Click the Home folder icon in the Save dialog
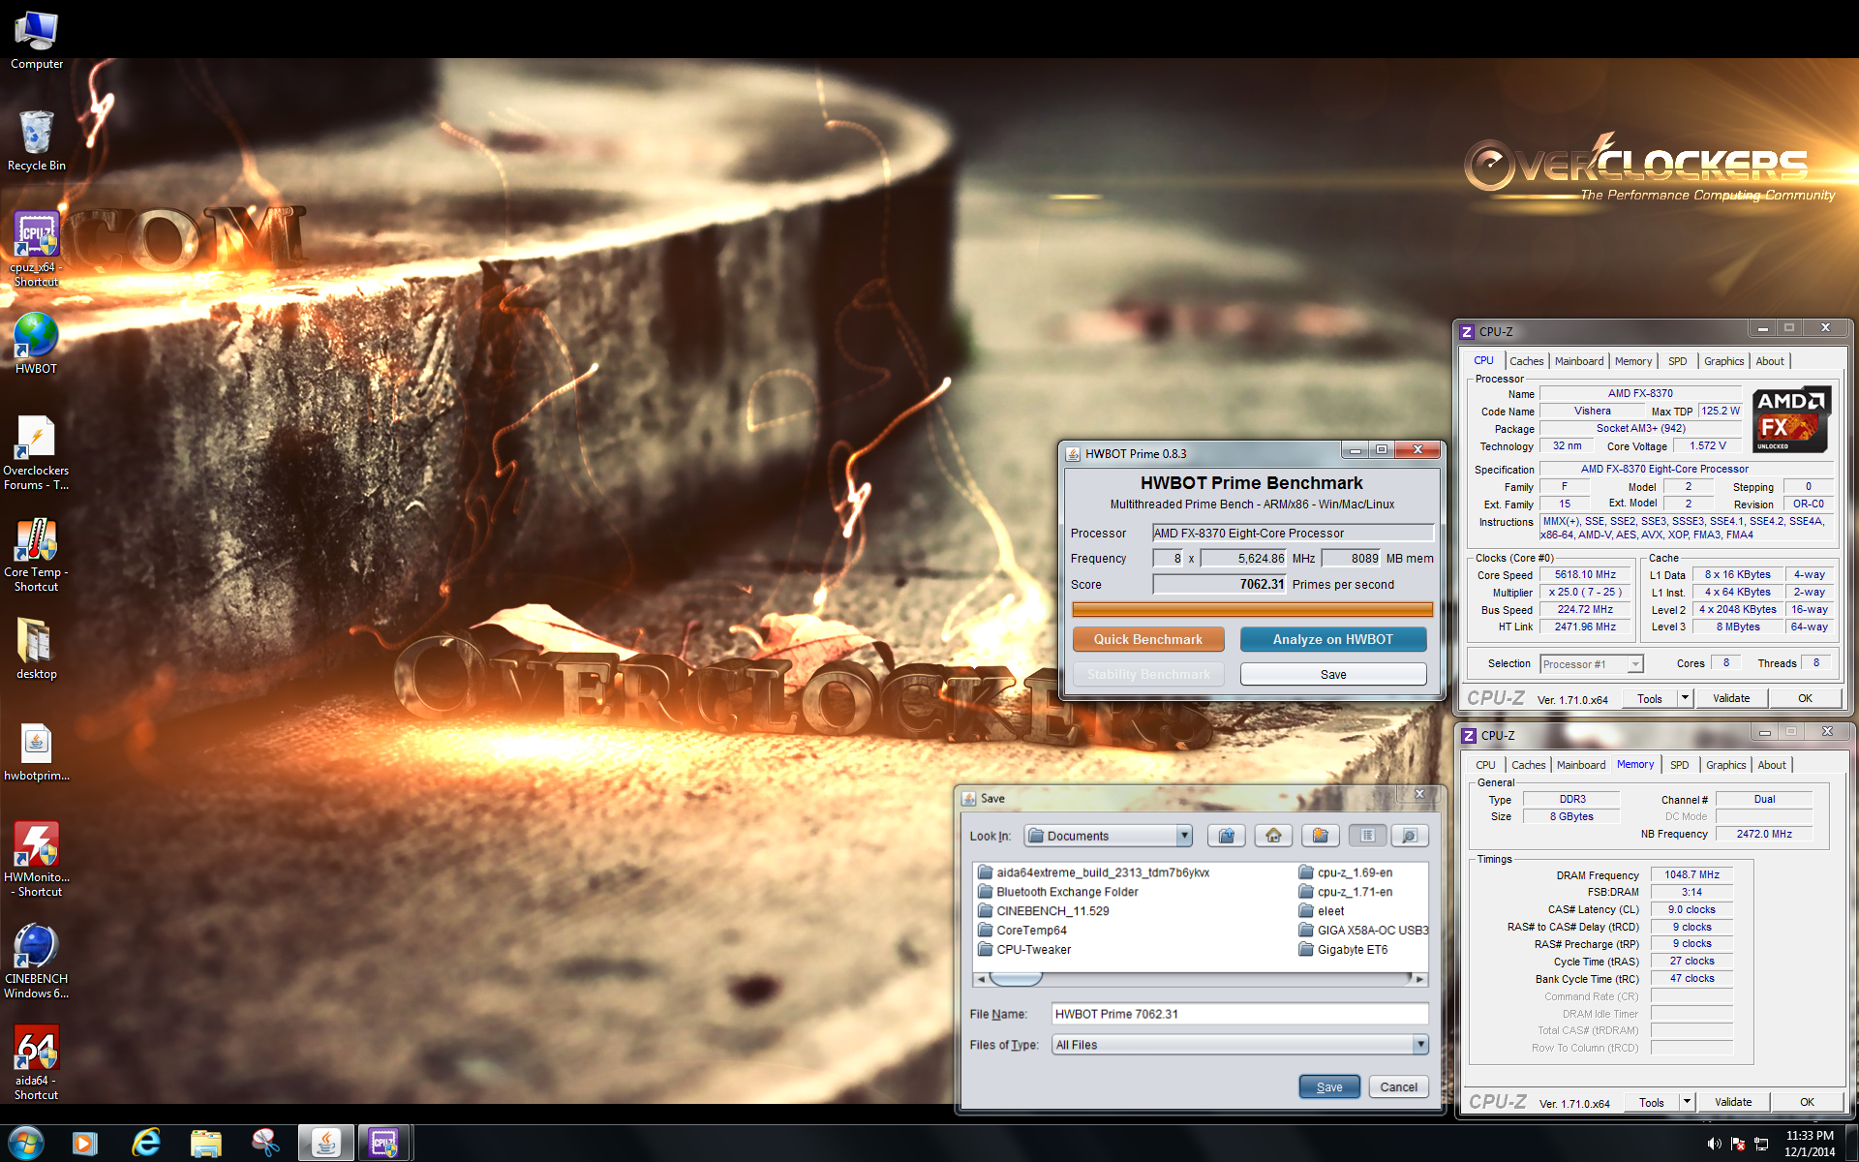The width and height of the screenshot is (1859, 1162). click(x=1273, y=836)
